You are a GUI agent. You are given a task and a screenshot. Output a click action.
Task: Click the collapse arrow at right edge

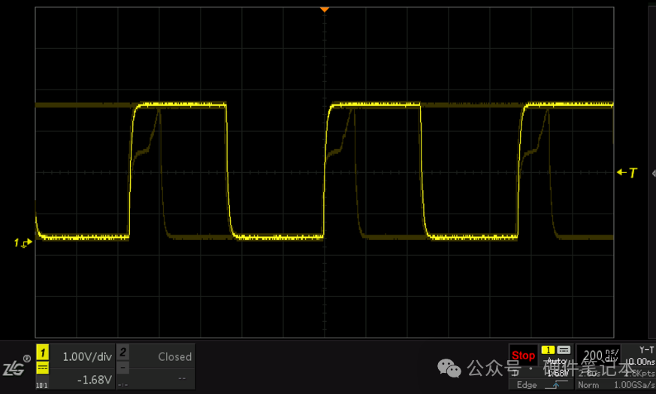pyautogui.click(x=654, y=173)
